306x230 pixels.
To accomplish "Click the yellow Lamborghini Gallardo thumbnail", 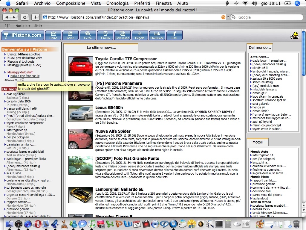I will coord(81,195).
